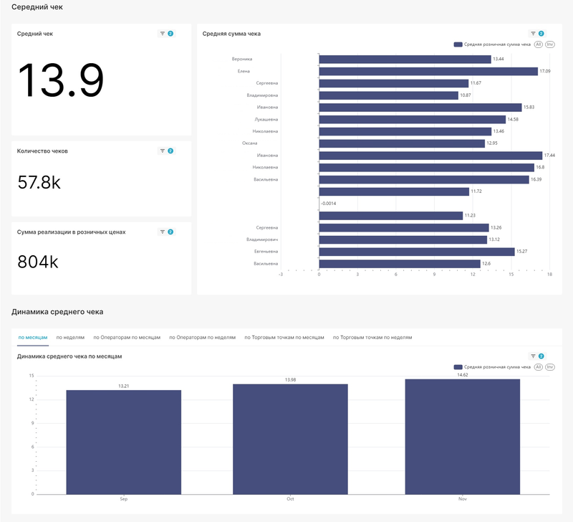Open 'по Операторам по месяцам' tab

(127, 337)
